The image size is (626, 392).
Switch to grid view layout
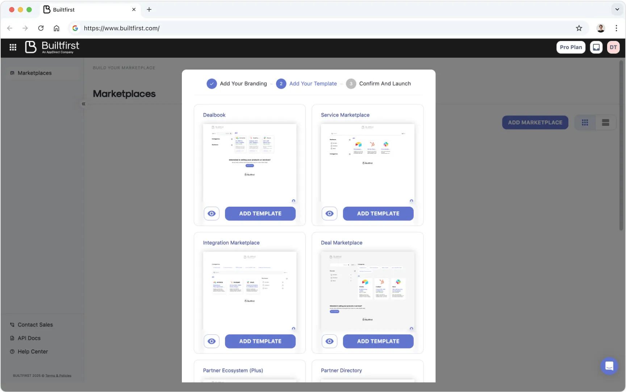pos(585,123)
